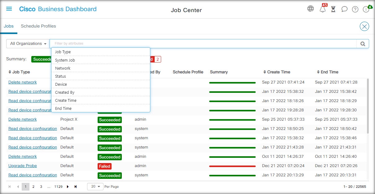Screen dimensions: 375x194
Task: Choose Device filter attribute
Action: coord(101,84)
